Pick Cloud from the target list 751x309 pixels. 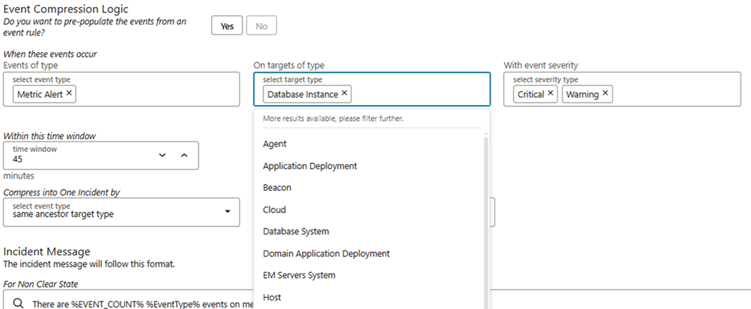[274, 209]
